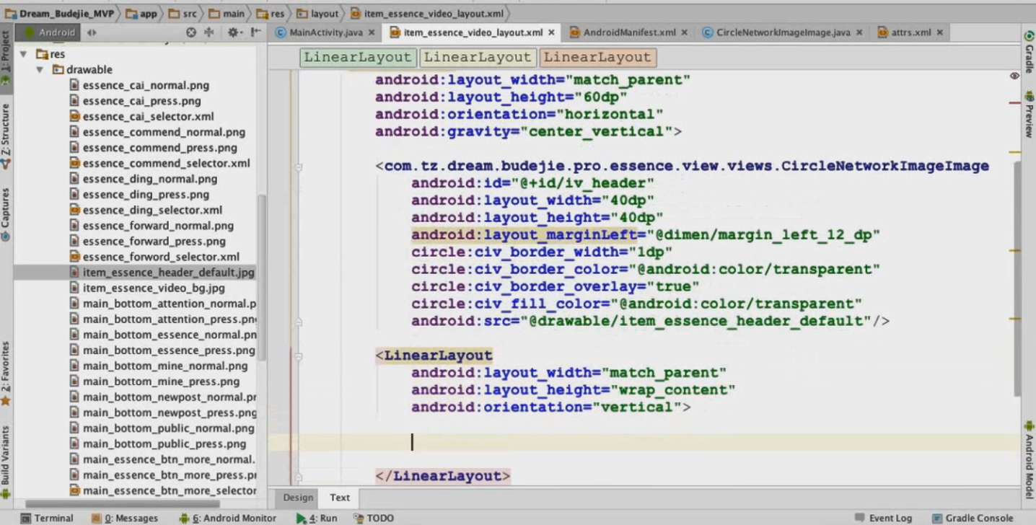
Task: Open essence_cai_selector.xml file
Action: click(x=148, y=116)
